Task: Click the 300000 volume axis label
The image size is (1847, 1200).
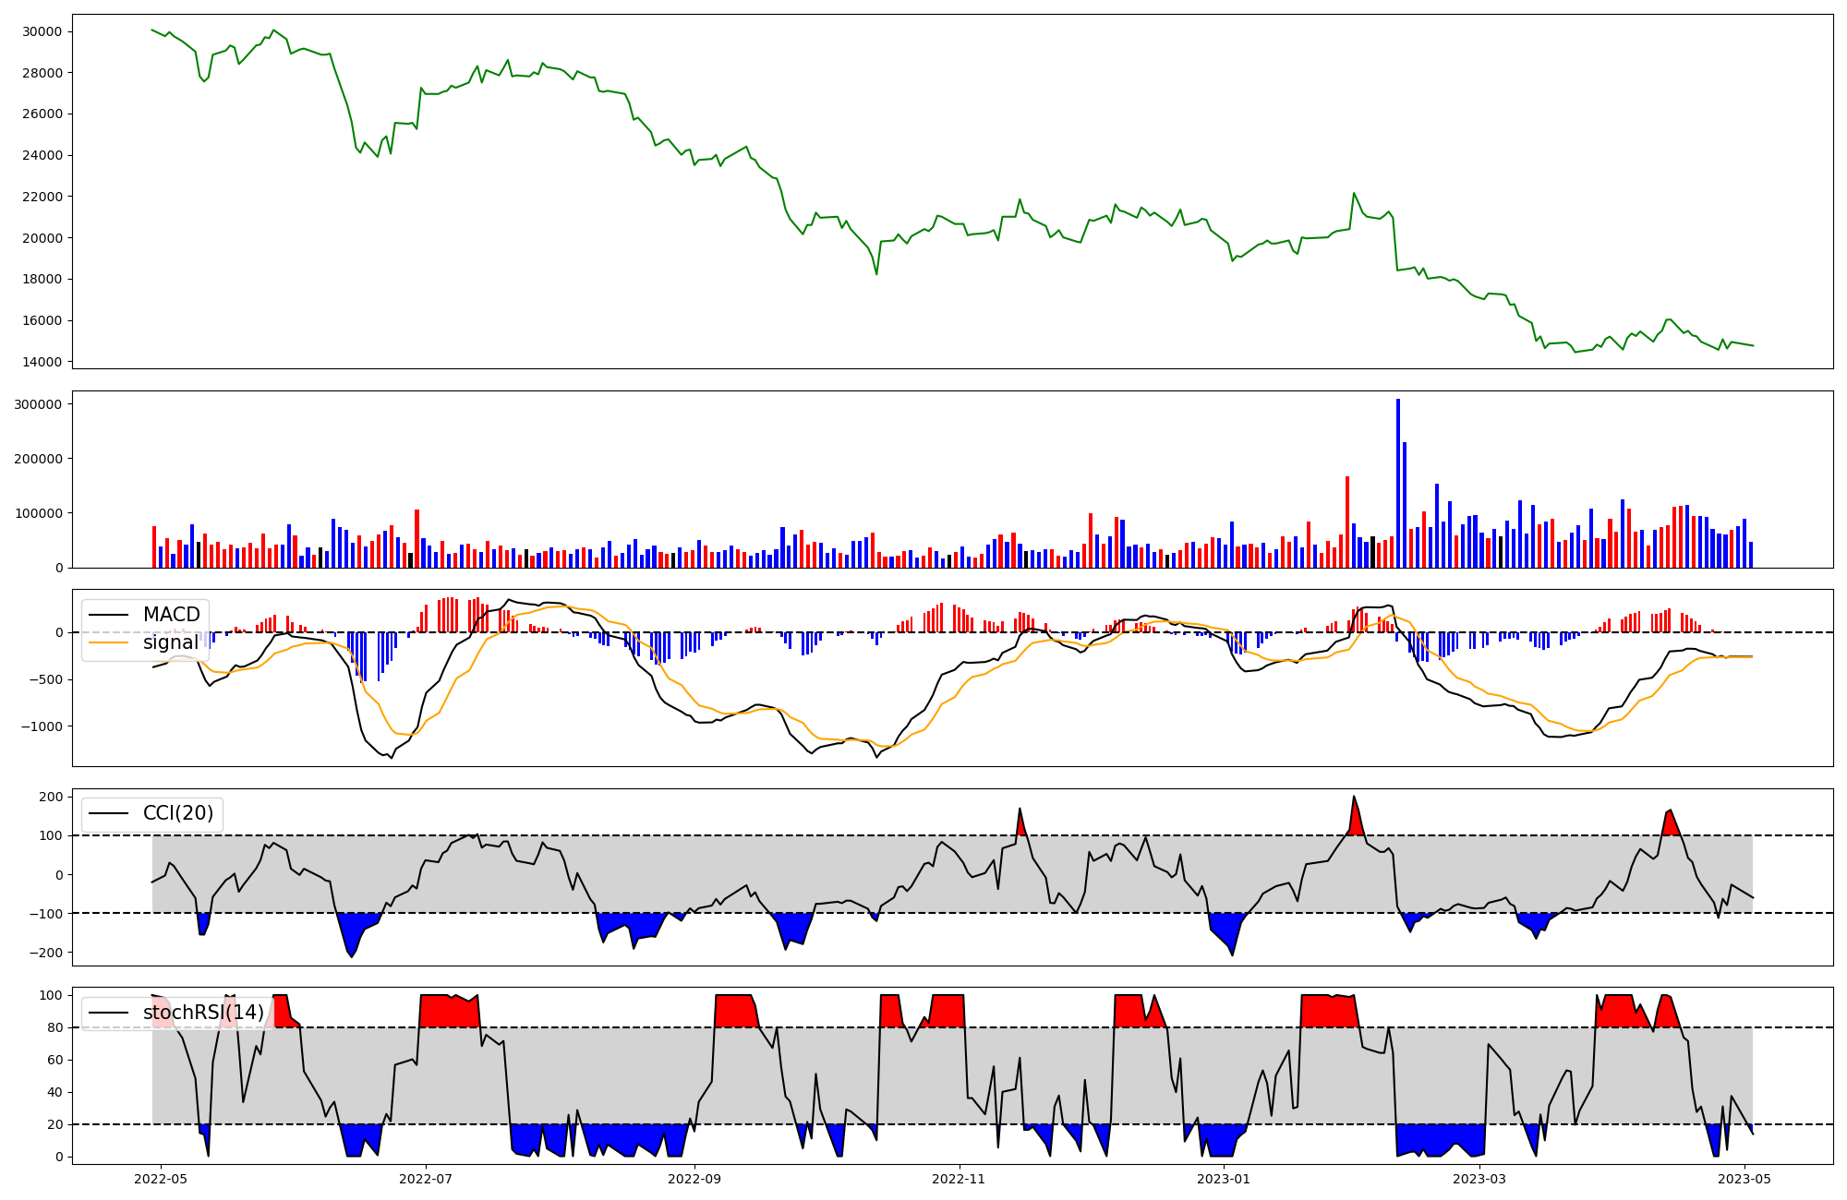Action: click(38, 404)
